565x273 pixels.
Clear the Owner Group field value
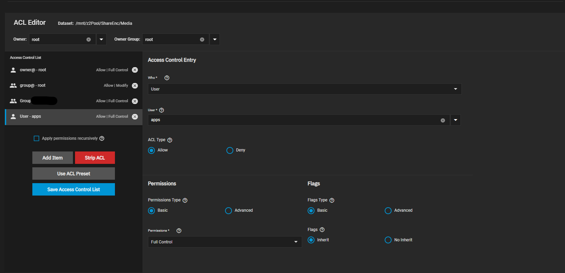[202, 40]
